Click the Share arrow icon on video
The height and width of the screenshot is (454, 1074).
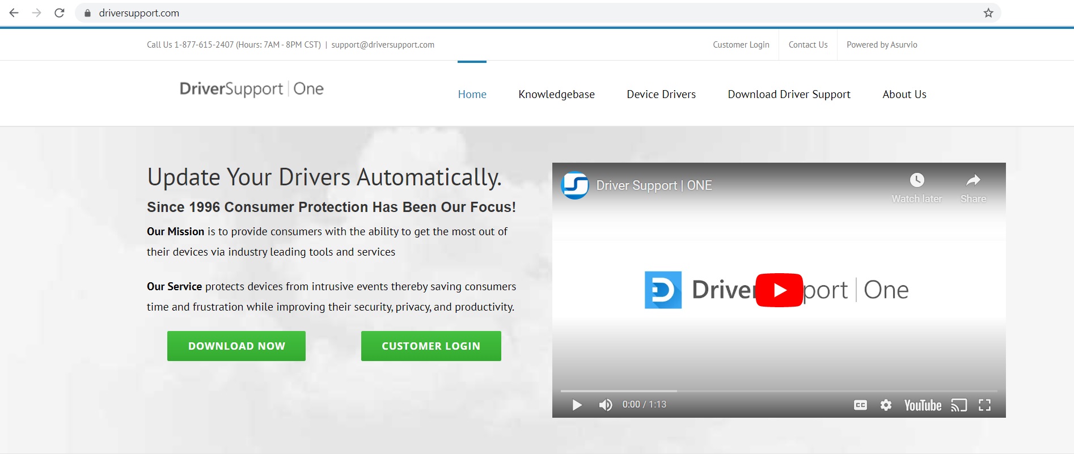point(973,180)
